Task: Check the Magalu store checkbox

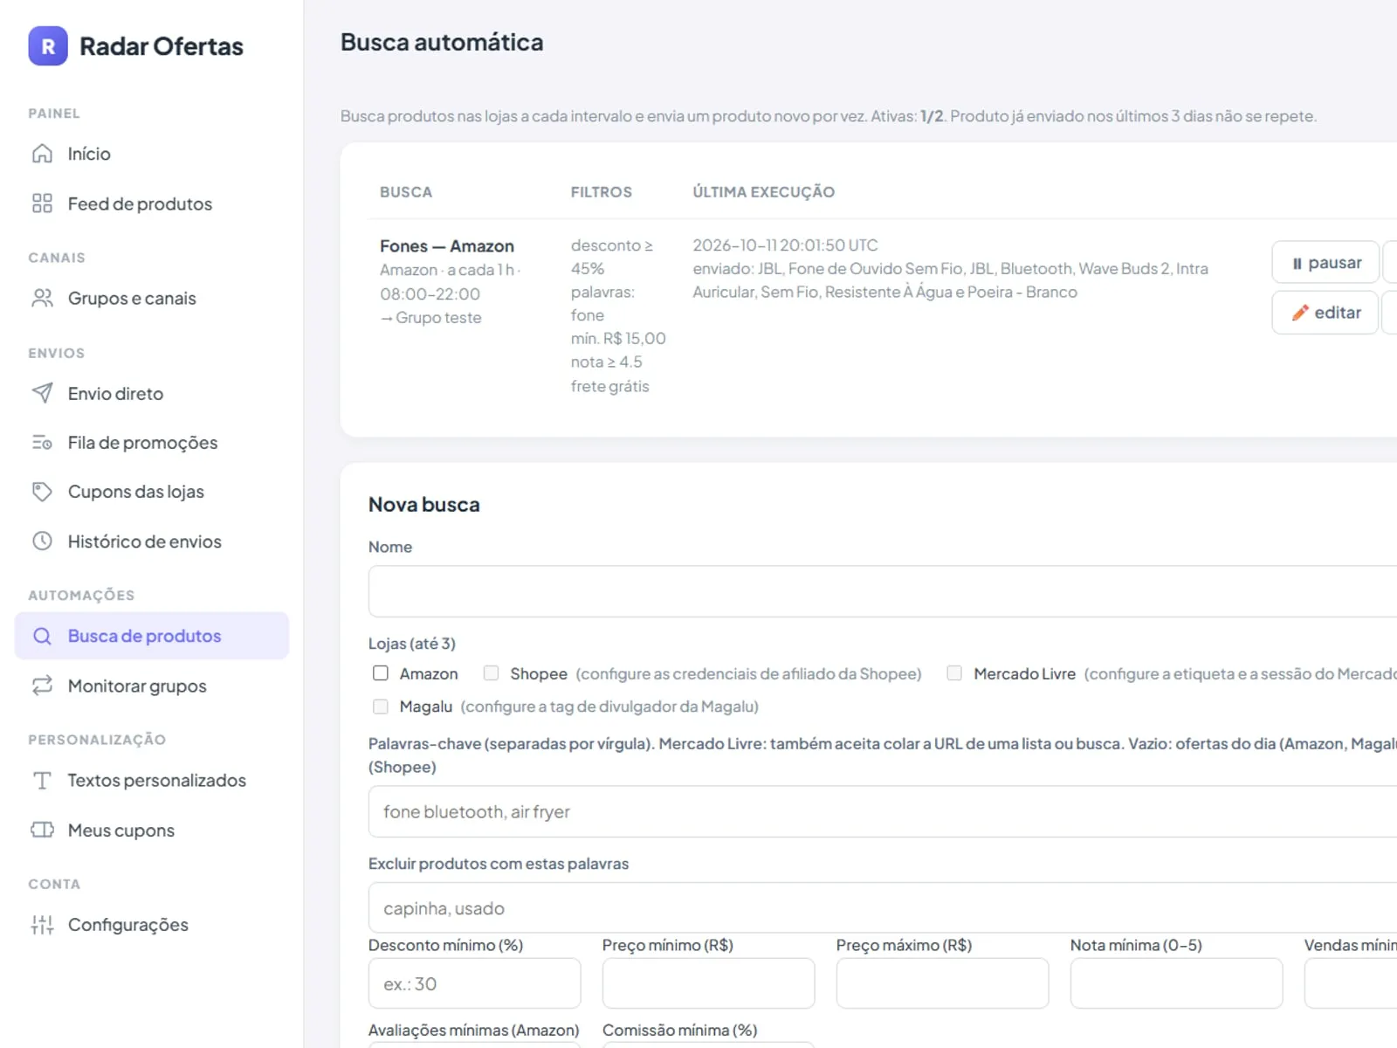Action: click(x=381, y=707)
